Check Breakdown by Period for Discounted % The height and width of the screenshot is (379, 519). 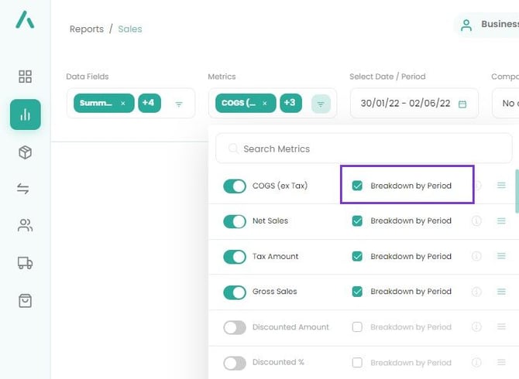(357, 363)
